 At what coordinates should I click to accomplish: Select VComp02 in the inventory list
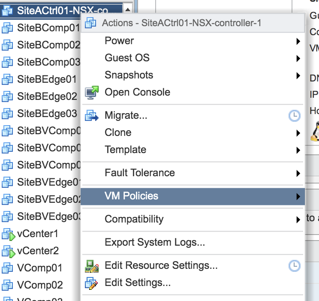pyautogui.click(x=40, y=285)
